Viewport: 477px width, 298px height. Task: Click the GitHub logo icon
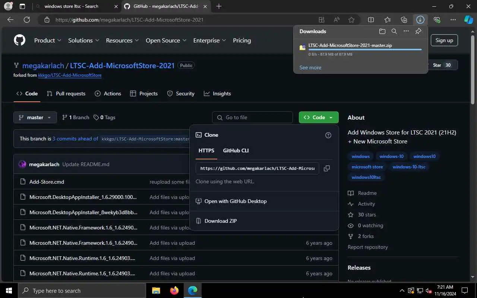pos(20,40)
